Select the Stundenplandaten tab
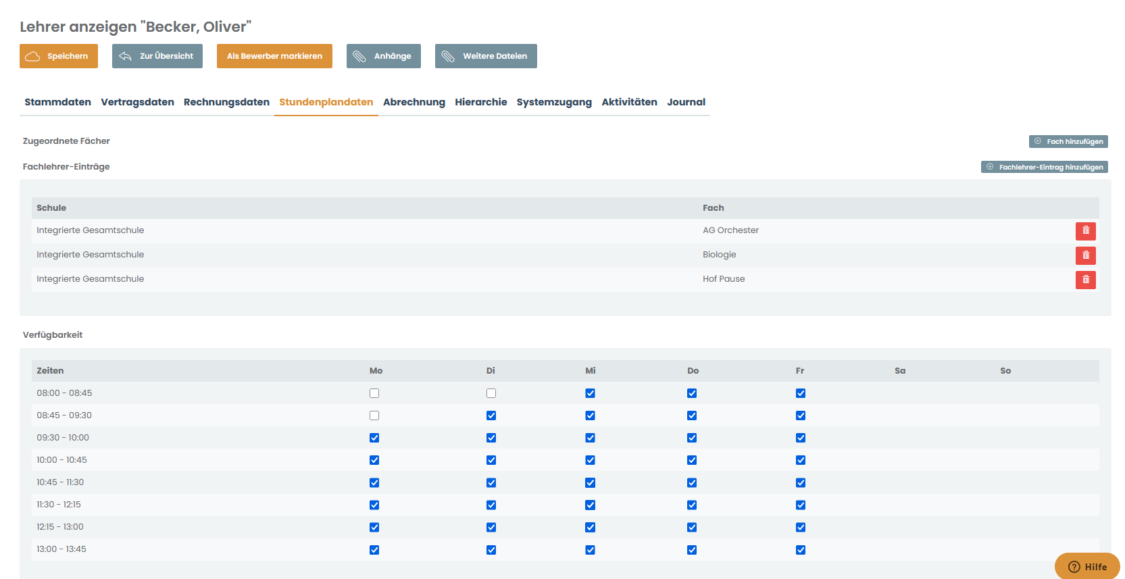 326,102
